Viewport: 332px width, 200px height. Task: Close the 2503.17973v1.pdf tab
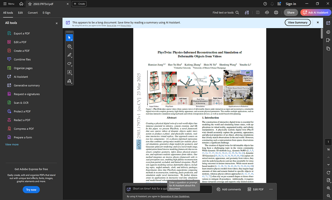tap(67, 4)
